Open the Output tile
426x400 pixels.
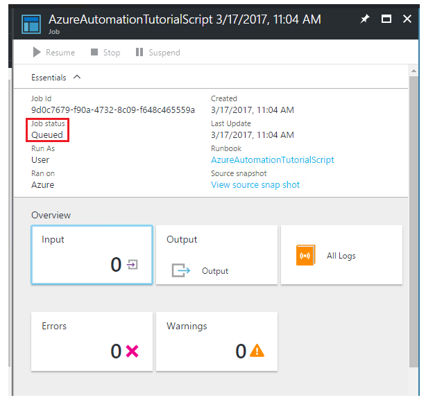tap(216, 254)
